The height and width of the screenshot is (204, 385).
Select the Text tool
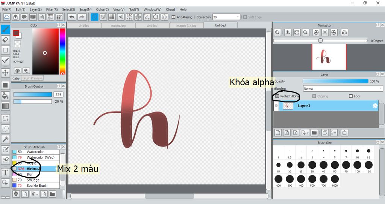(5, 172)
